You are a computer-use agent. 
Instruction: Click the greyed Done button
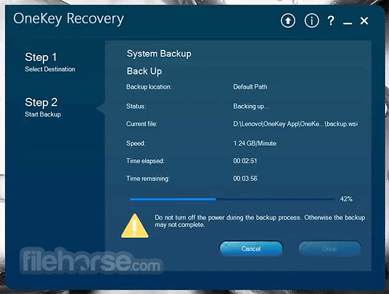(329, 249)
